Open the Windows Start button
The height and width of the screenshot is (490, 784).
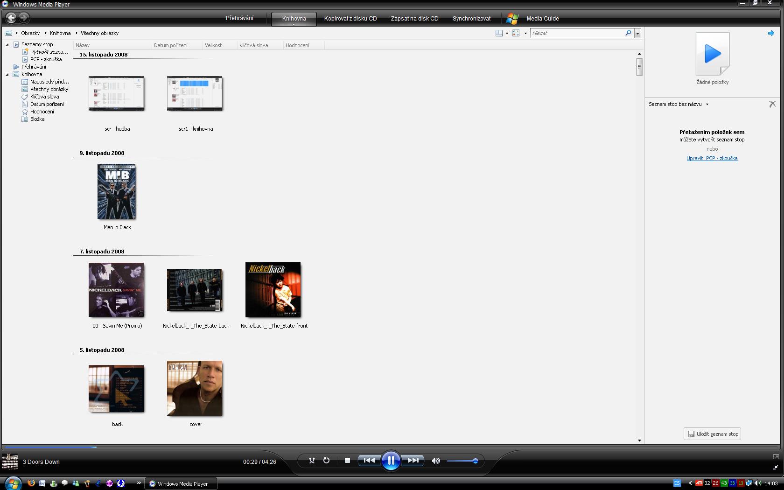click(x=13, y=483)
